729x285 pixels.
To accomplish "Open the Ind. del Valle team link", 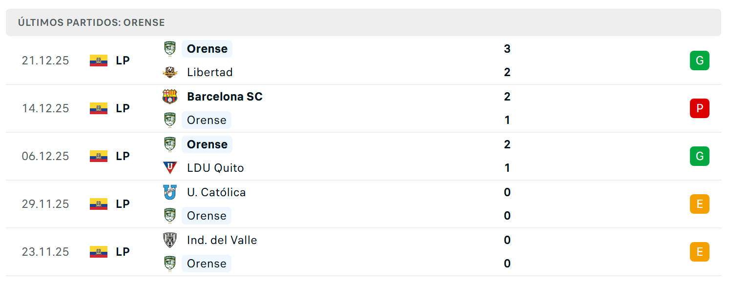I will click(222, 240).
